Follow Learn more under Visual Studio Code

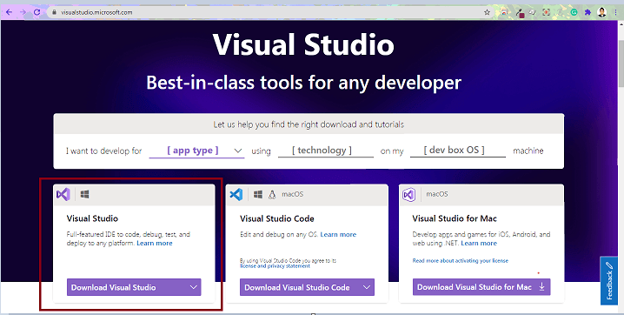(338, 234)
